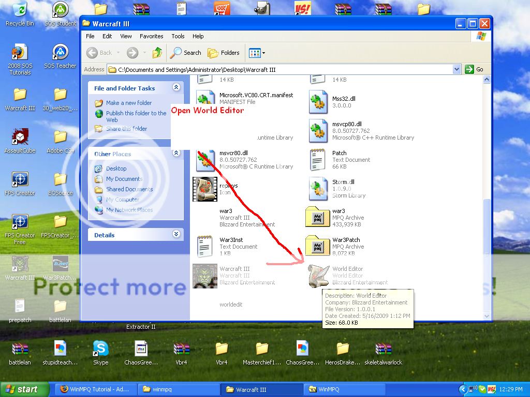Open the Warcraft III application icon in folder
530x397 pixels.
click(205, 276)
